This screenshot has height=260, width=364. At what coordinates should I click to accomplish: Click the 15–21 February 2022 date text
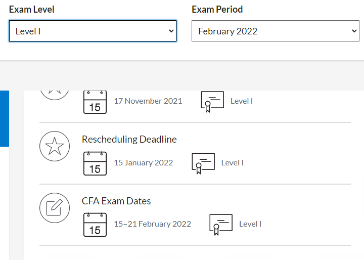[x=153, y=224]
